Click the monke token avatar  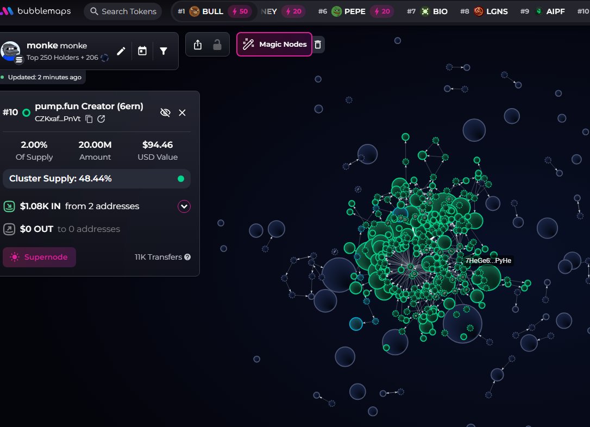tap(10, 51)
